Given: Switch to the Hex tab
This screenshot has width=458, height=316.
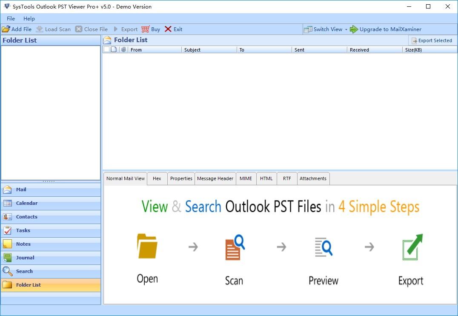Looking at the screenshot, I should coord(157,178).
